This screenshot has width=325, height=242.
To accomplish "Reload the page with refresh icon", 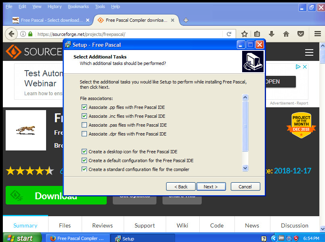I will point(229,34).
